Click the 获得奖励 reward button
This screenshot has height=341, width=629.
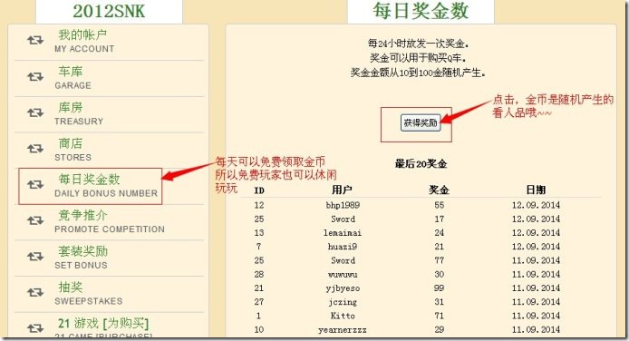click(421, 122)
